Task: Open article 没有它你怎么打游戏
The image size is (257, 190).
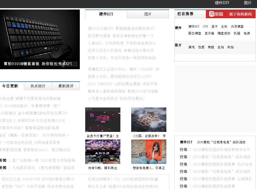Action: (121, 50)
